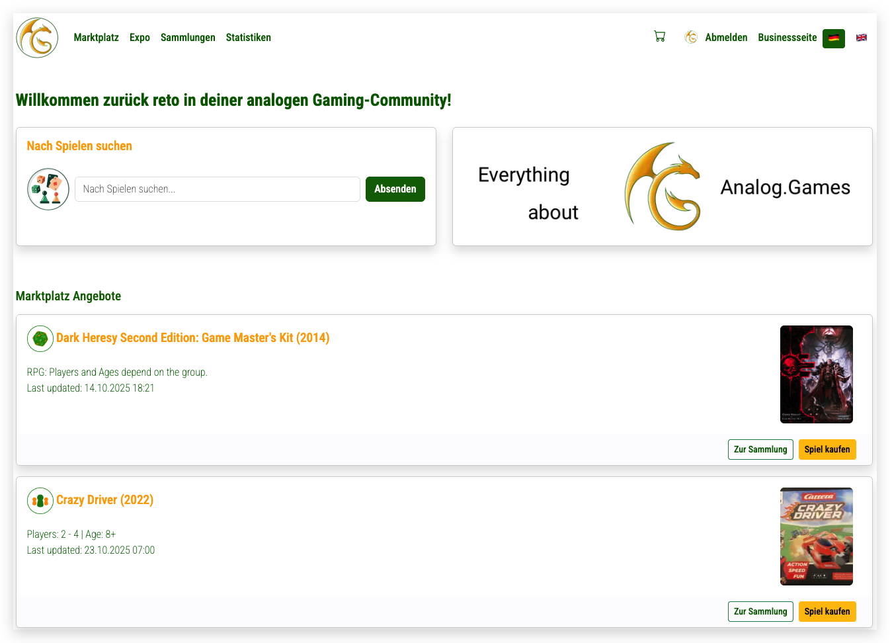Click the small dragon profile icon
Viewport: 890px width, 643px height.
click(x=691, y=38)
